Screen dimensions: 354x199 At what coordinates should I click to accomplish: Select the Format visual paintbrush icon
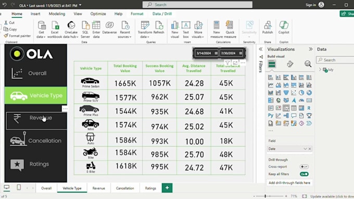[x=290, y=64]
